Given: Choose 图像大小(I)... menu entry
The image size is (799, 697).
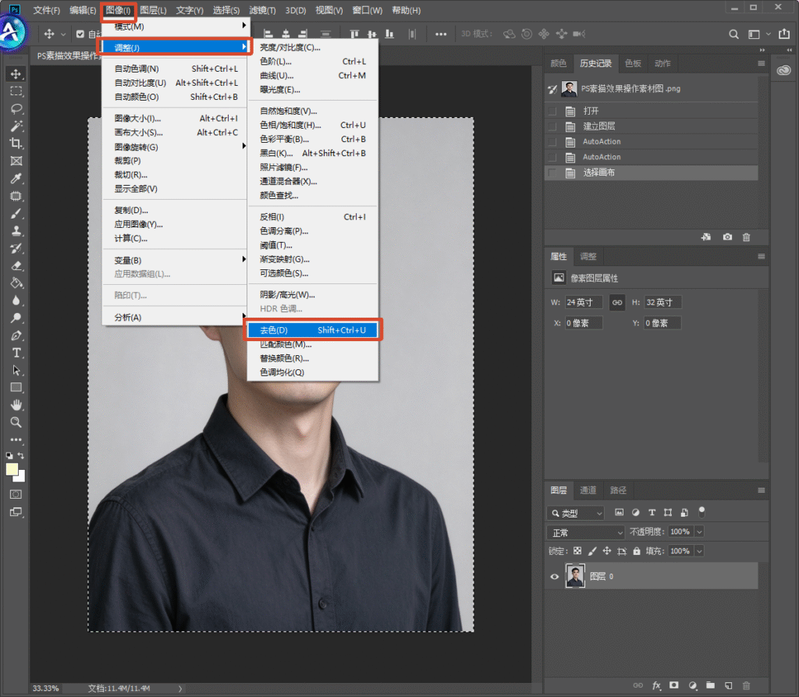Looking at the screenshot, I should (175, 119).
